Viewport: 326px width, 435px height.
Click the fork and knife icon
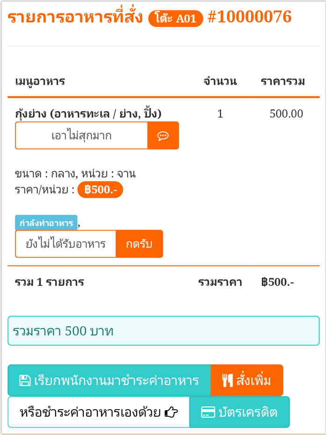click(x=227, y=380)
